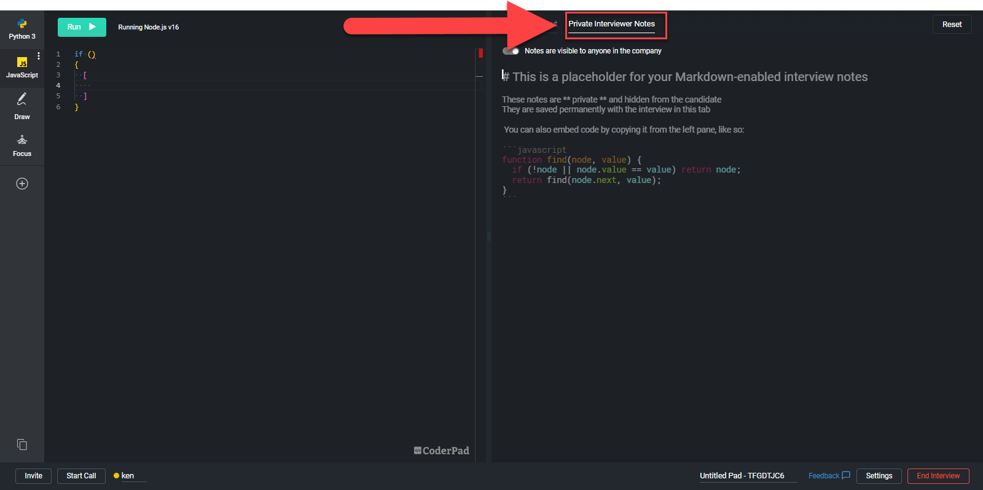Click the 'They are saved permanently' notes line

606,109
